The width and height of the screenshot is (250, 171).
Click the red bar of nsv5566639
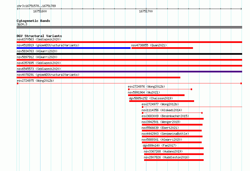tap(172, 131)
